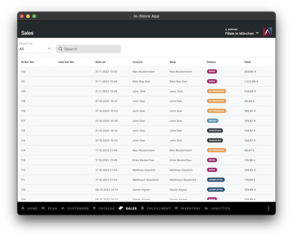Click COMPLETED badge of order 110

click(216, 189)
